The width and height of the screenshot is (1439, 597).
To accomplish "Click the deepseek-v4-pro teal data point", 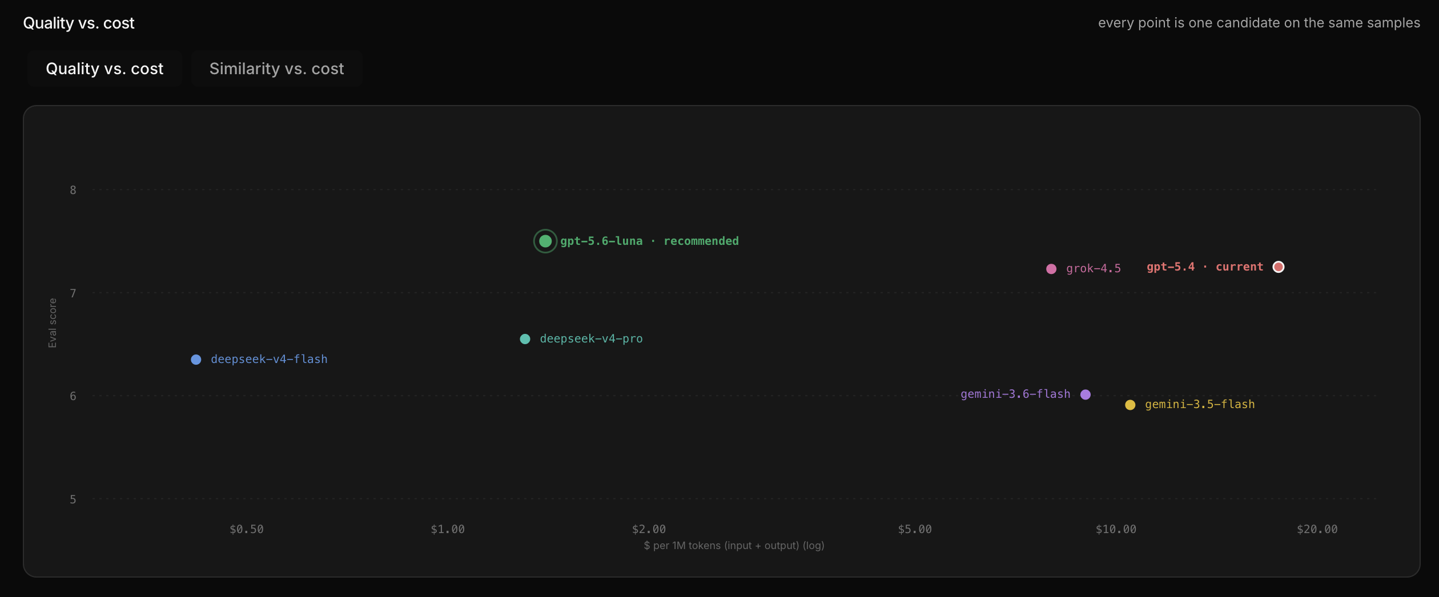I will [x=525, y=339].
